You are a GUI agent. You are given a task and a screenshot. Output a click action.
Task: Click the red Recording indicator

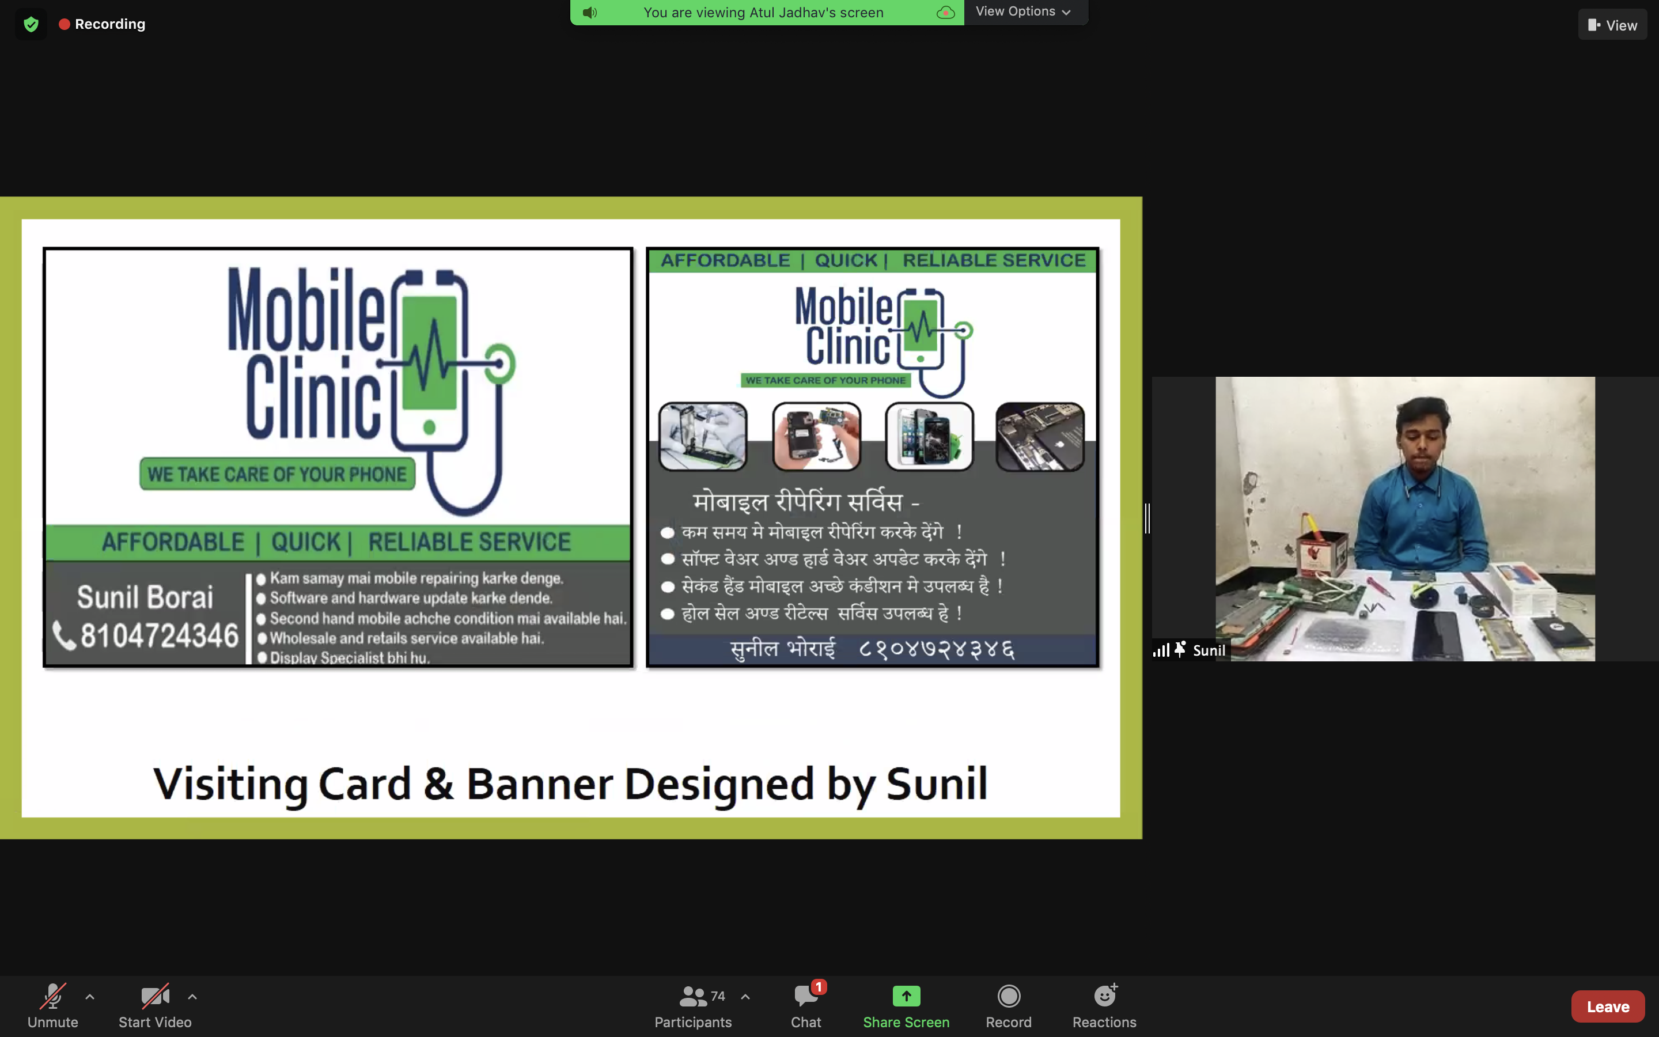point(102,25)
